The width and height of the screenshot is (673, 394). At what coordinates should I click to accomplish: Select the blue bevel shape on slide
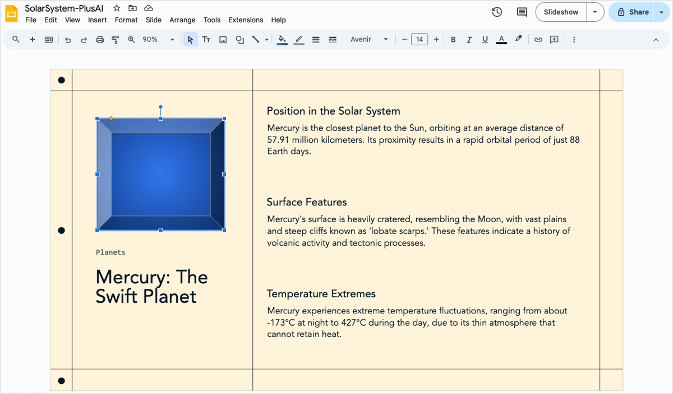161,174
